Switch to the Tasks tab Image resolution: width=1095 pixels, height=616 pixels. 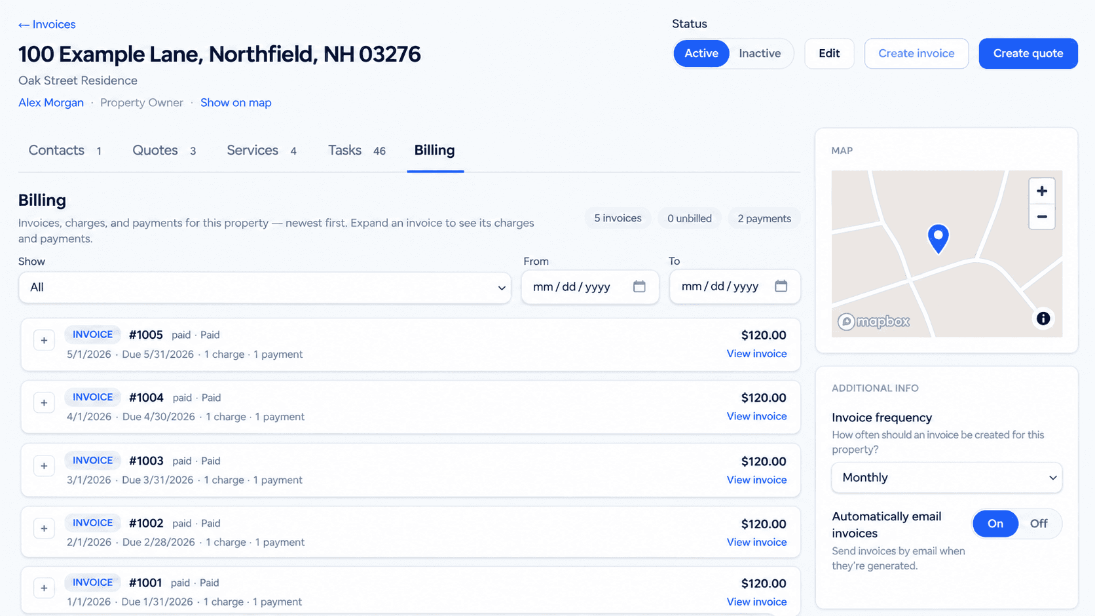point(356,151)
